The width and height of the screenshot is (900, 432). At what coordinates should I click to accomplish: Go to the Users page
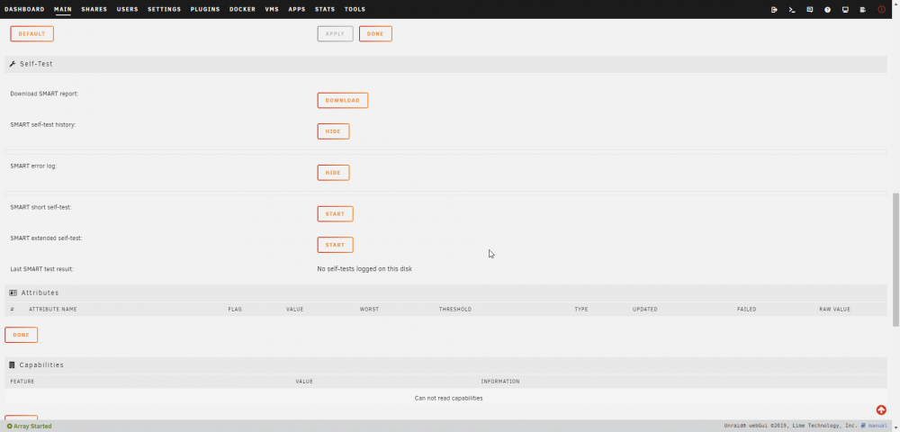[x=128, y=9]
